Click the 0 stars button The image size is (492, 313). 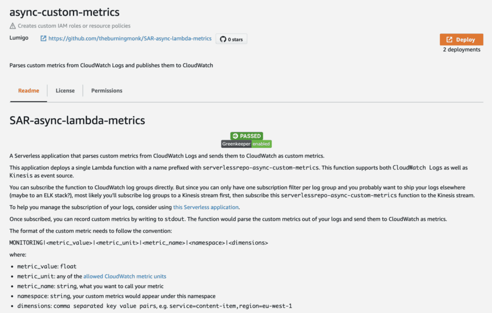(x=231, y=39)
